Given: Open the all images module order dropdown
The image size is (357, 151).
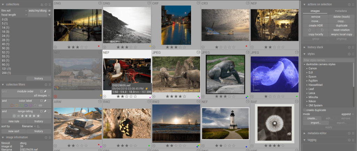Looking at the screenshot, I should pos(42,96).
